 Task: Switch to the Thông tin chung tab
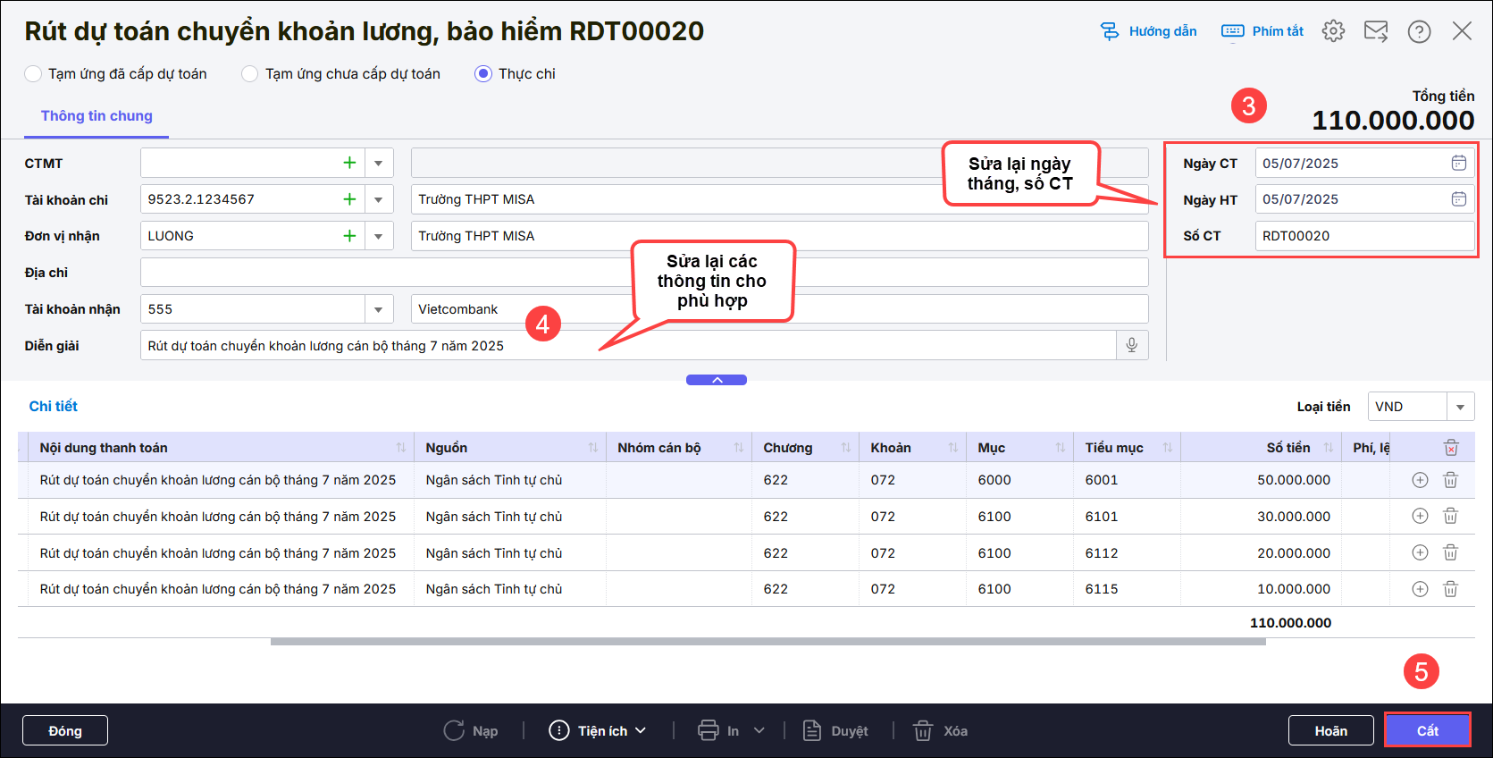tap(96, 116)
